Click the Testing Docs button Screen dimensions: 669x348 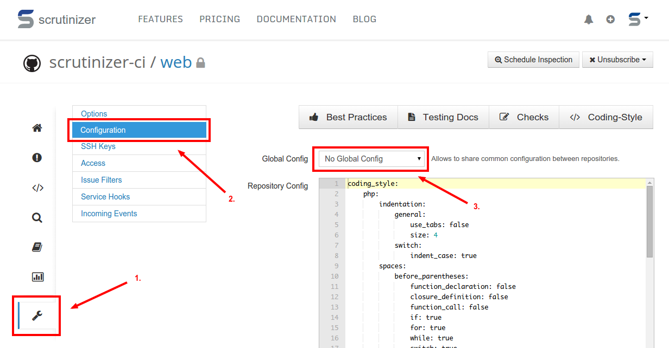pyautogui.click(x=443, y=117)
